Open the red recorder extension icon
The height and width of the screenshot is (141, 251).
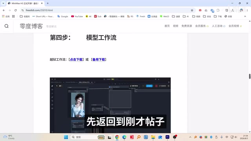click(x=200, y=10)
